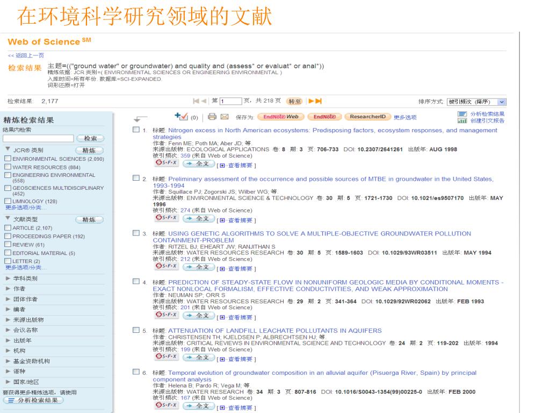Screen dimensions: 550x413
Task: Check the PROCEEDINGS PAPER box
Action: [x=8, y=236]
